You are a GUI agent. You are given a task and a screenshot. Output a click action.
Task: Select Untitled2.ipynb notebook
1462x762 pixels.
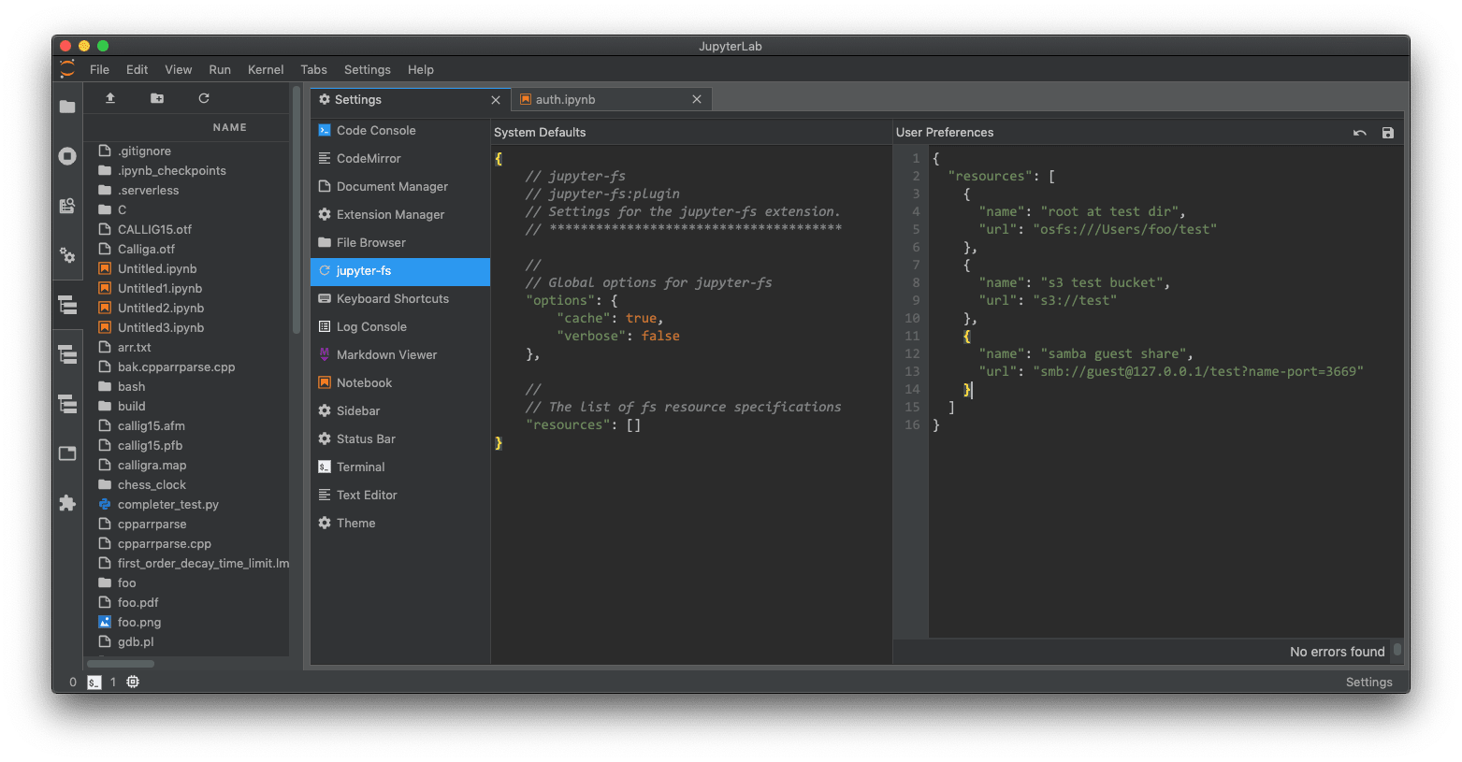click(x=187, y=308)
